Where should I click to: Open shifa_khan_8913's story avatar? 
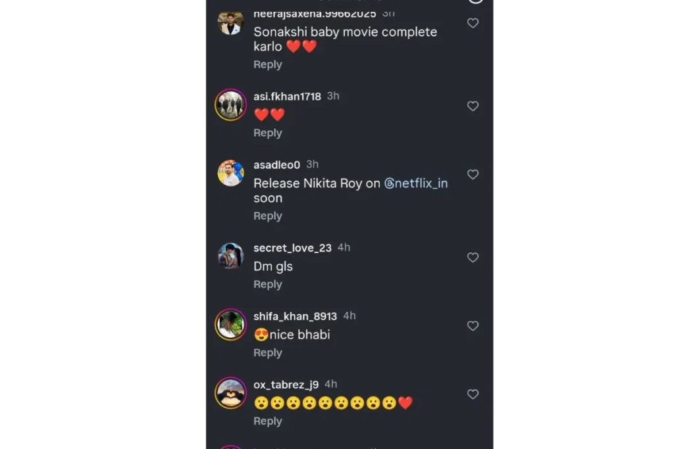(x=230, y=325)
